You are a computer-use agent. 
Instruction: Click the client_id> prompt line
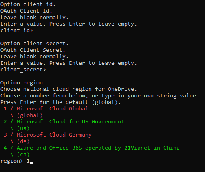point(17,31)
